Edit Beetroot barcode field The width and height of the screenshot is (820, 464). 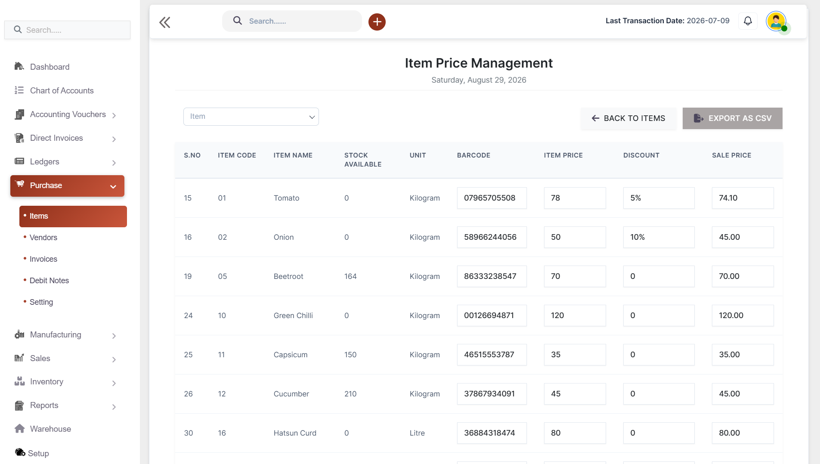click(x=492, y=276)
